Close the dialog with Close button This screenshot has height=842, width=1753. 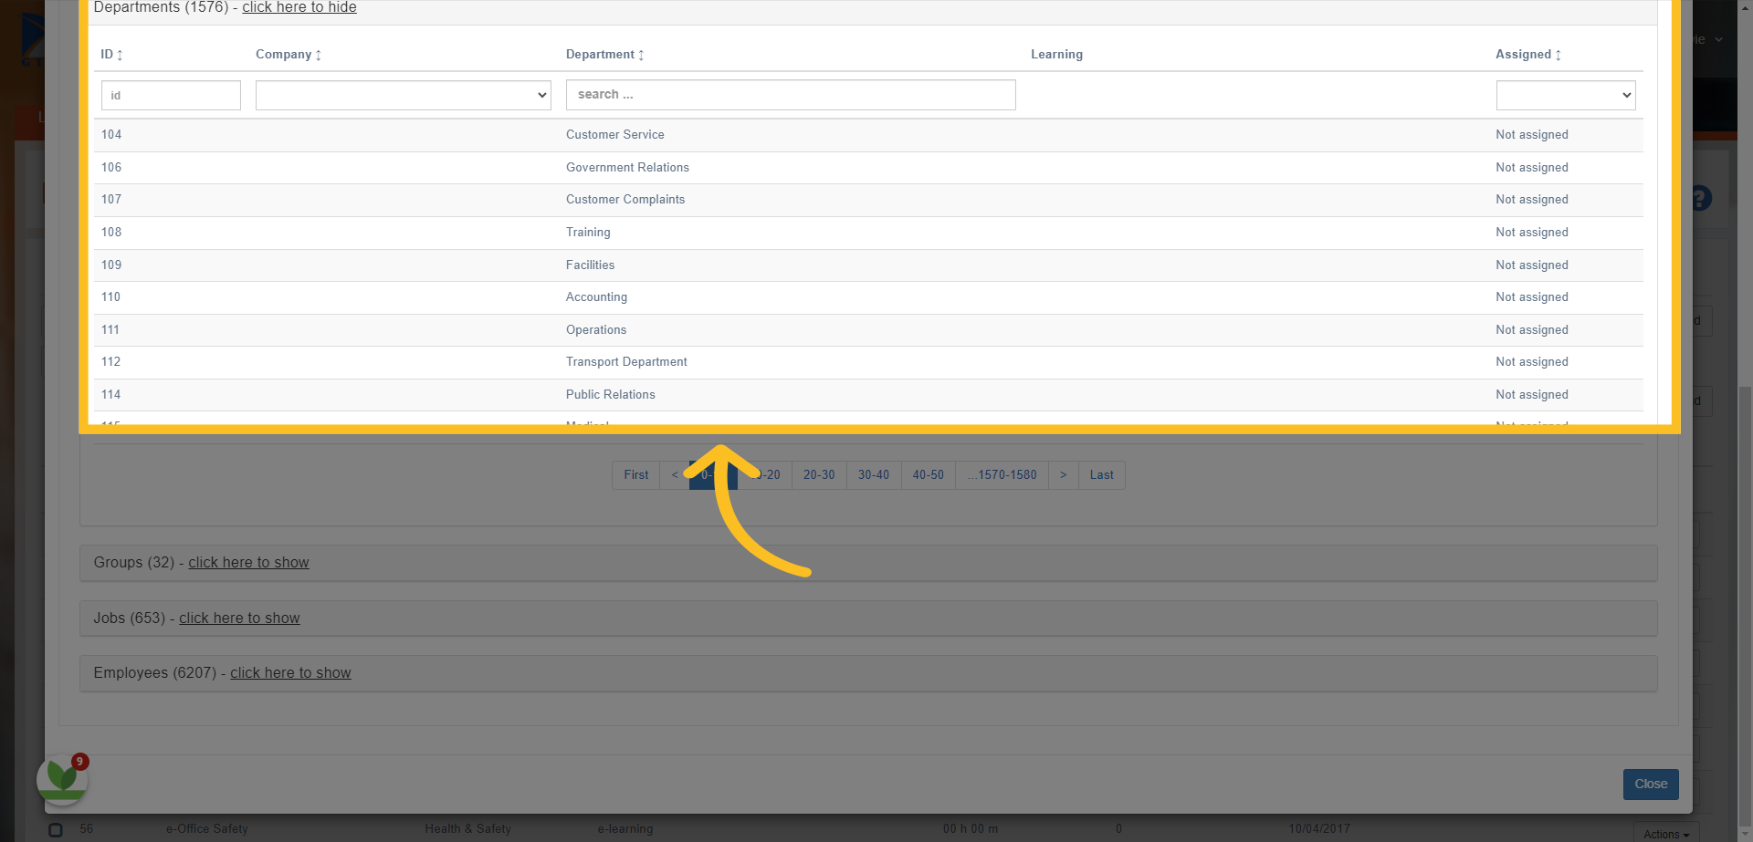(1651, 785)
